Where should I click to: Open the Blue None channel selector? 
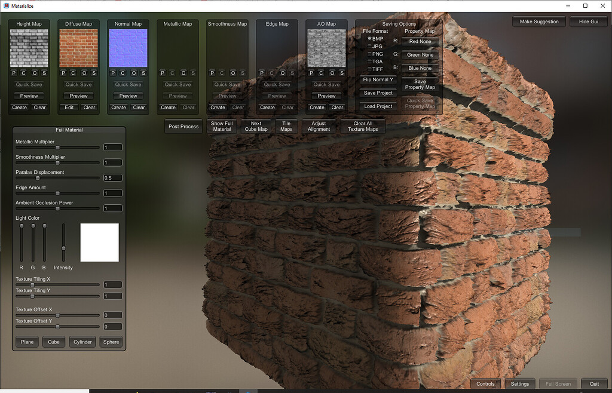click(419, 67)
